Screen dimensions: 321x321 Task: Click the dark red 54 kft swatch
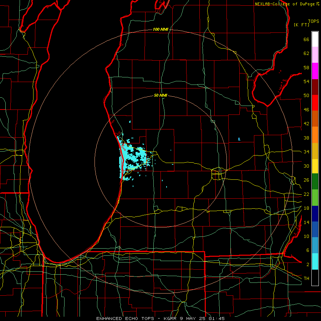(315, 87)
